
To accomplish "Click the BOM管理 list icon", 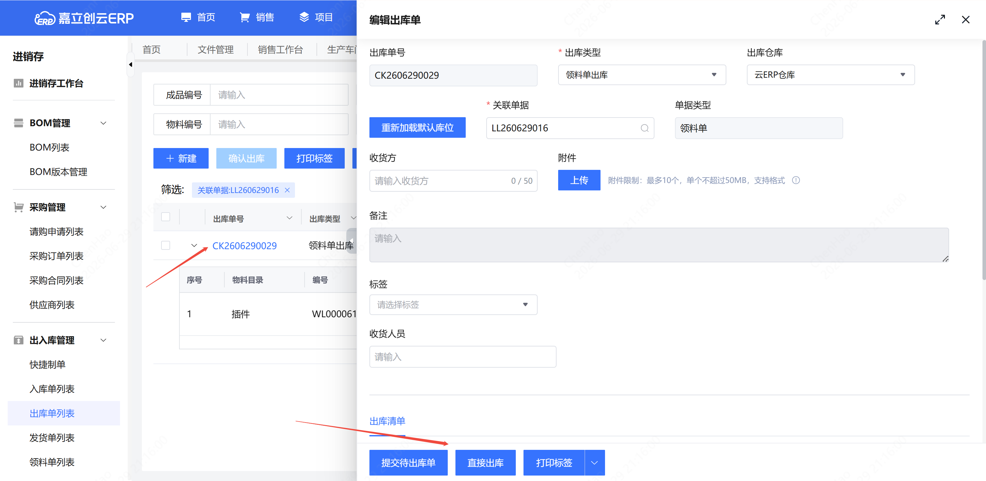I will coord(18,123).
